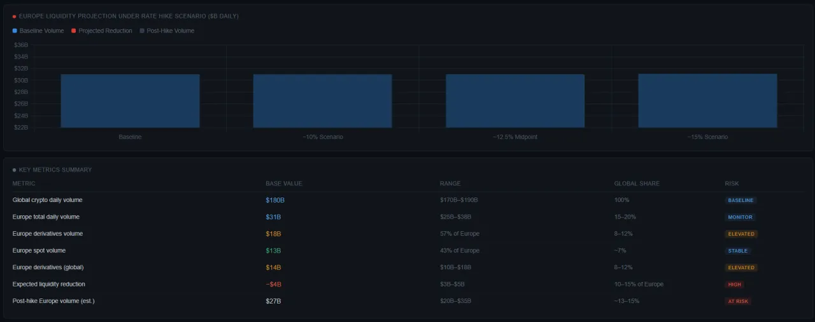Select Global crypto daily volume row

(47, 200)
